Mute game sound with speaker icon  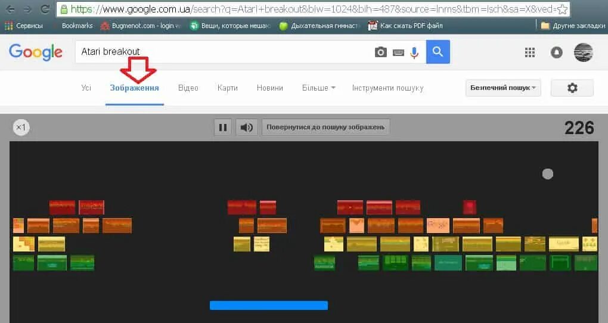(247, 127)
